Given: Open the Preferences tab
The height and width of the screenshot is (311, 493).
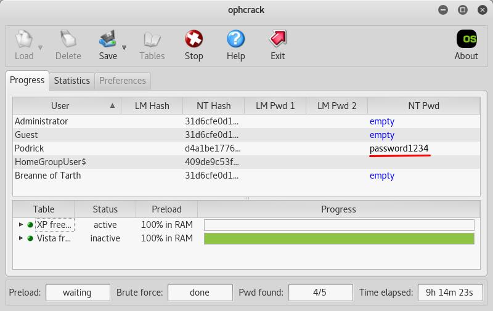Looking at the screenshot, I should [123, 81].
